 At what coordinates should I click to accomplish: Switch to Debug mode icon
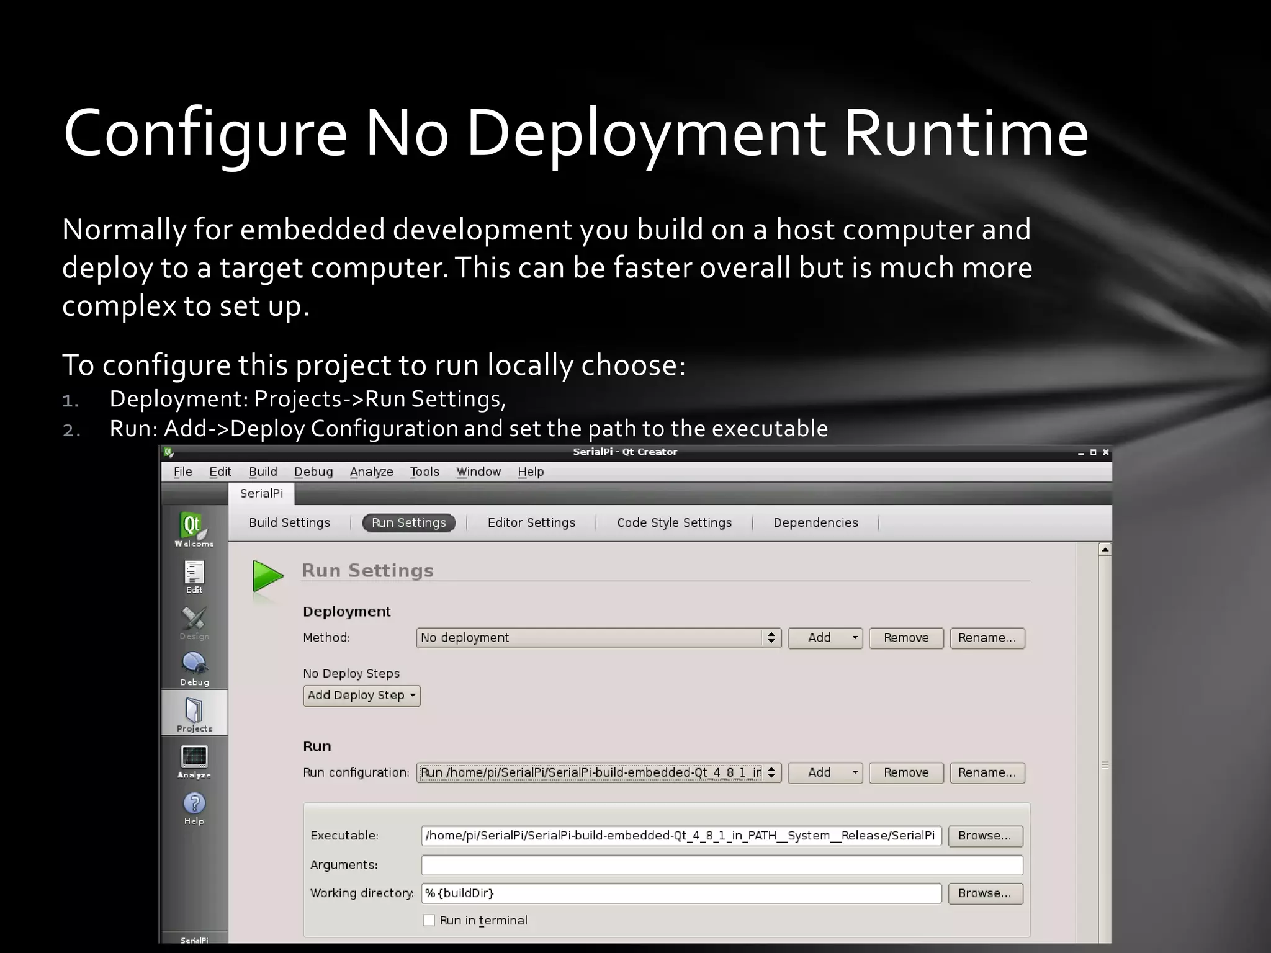tap(194, 669)
